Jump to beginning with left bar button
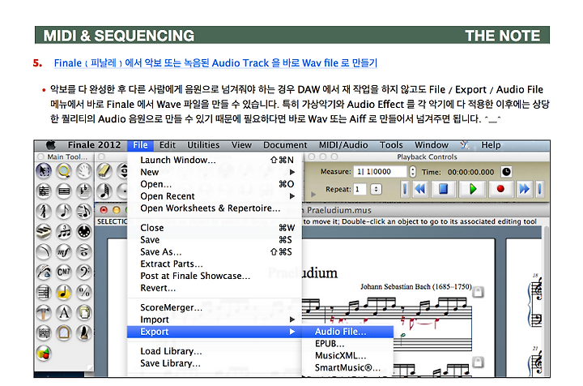This screenshot has height=386, width=583. [x=405, y=189]
